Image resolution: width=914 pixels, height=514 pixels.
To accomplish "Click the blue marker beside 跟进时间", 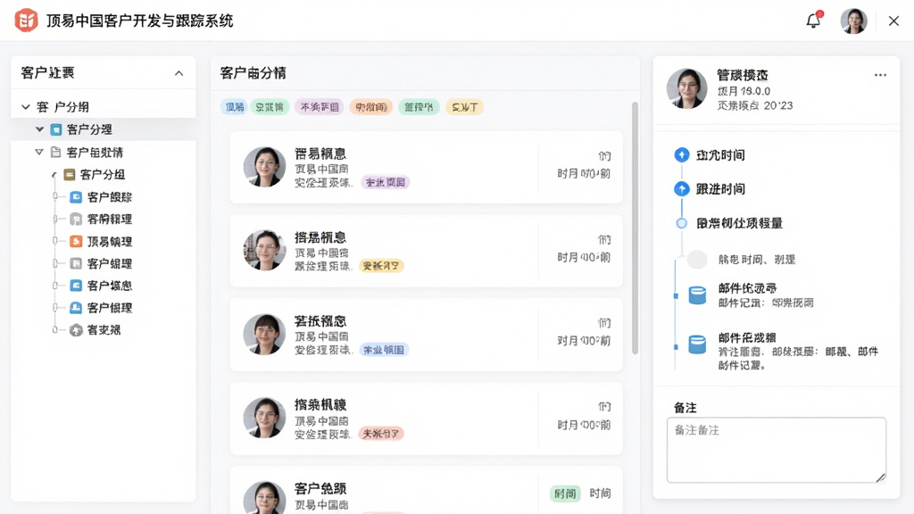I will click(681, 189).
